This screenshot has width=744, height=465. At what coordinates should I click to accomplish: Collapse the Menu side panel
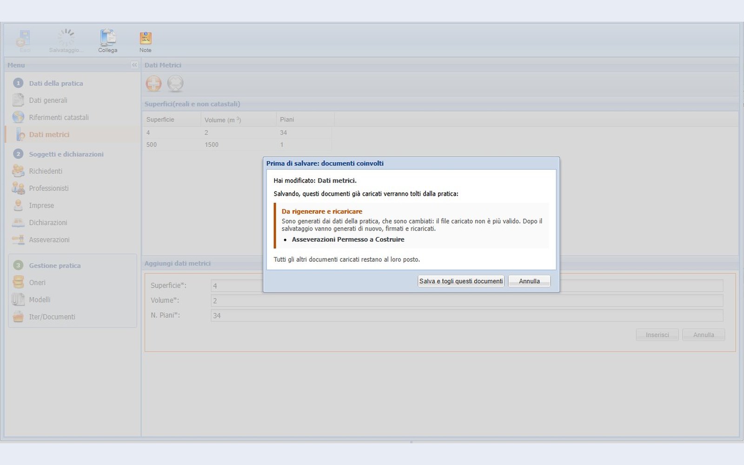[x=134, y=65]
